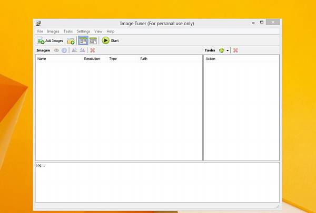Remove images with the red X in the Images toolbar

click(93, 50)
